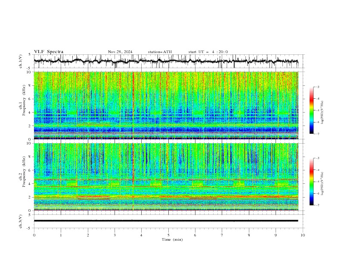The image size is (341, 264).
Task: Click the ch.3 flat voltage trace
Action: [x=166, y=221]
